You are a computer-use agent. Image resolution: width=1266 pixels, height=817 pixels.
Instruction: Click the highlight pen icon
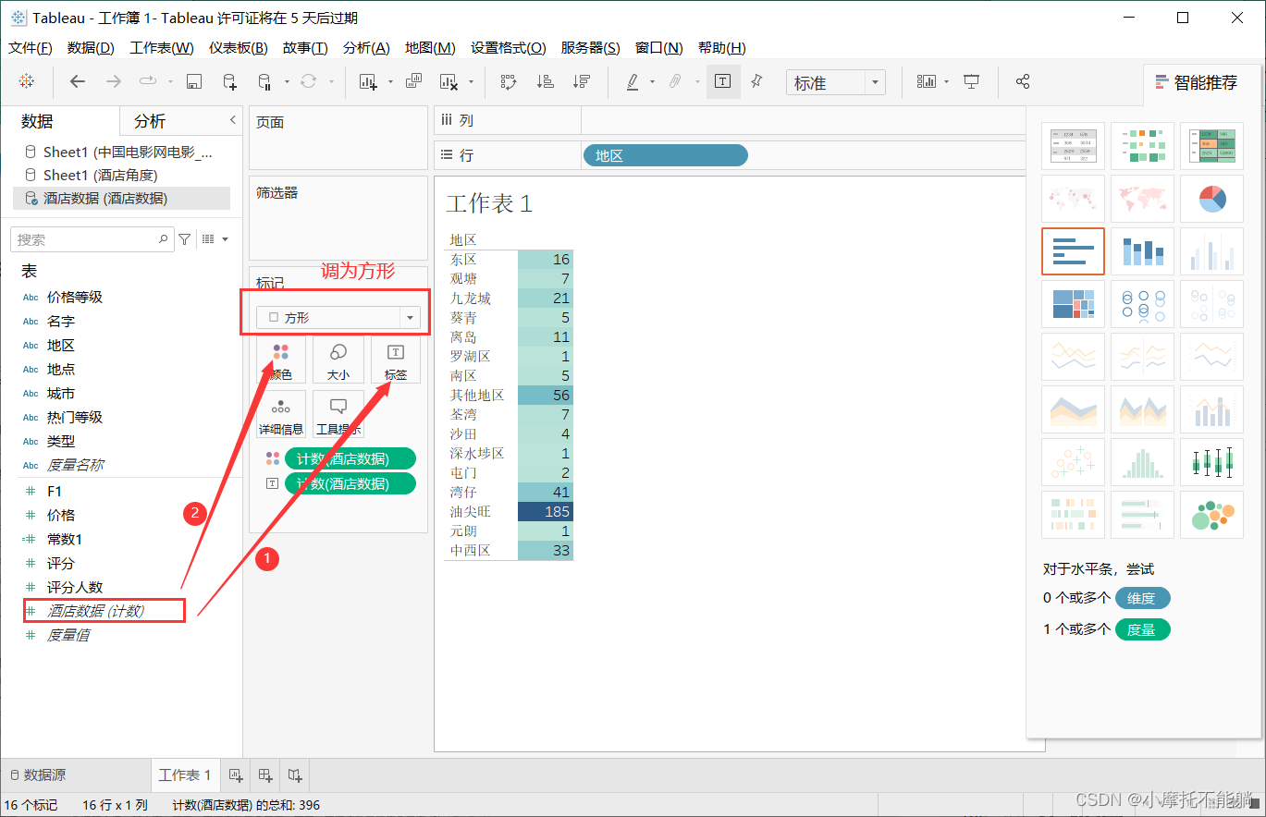click(x=633, y=81)
